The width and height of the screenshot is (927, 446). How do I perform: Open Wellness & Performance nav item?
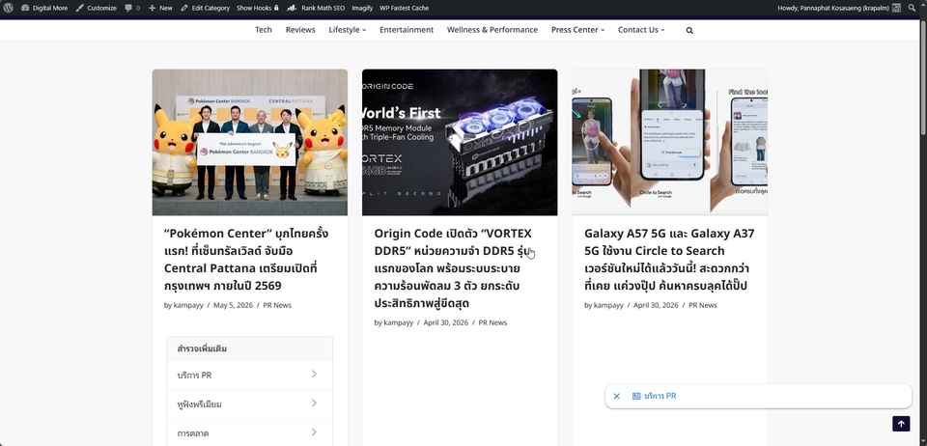pyautogui.click(x=492, y=30)
